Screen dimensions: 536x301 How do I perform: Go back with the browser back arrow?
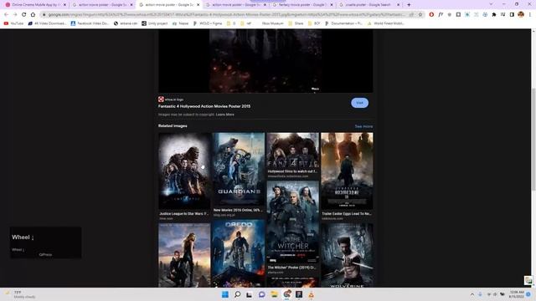[x=6, y=14]
